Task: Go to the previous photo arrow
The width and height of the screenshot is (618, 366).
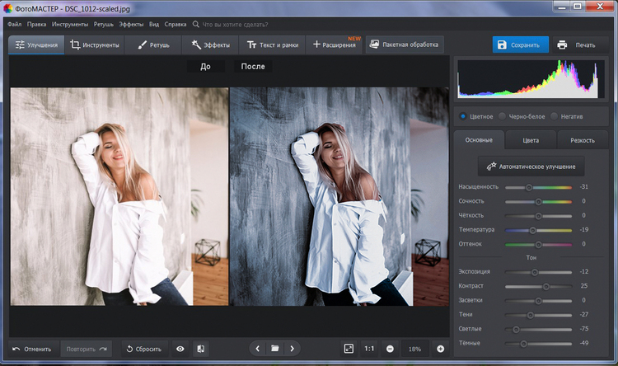Action: pos(258,349)
